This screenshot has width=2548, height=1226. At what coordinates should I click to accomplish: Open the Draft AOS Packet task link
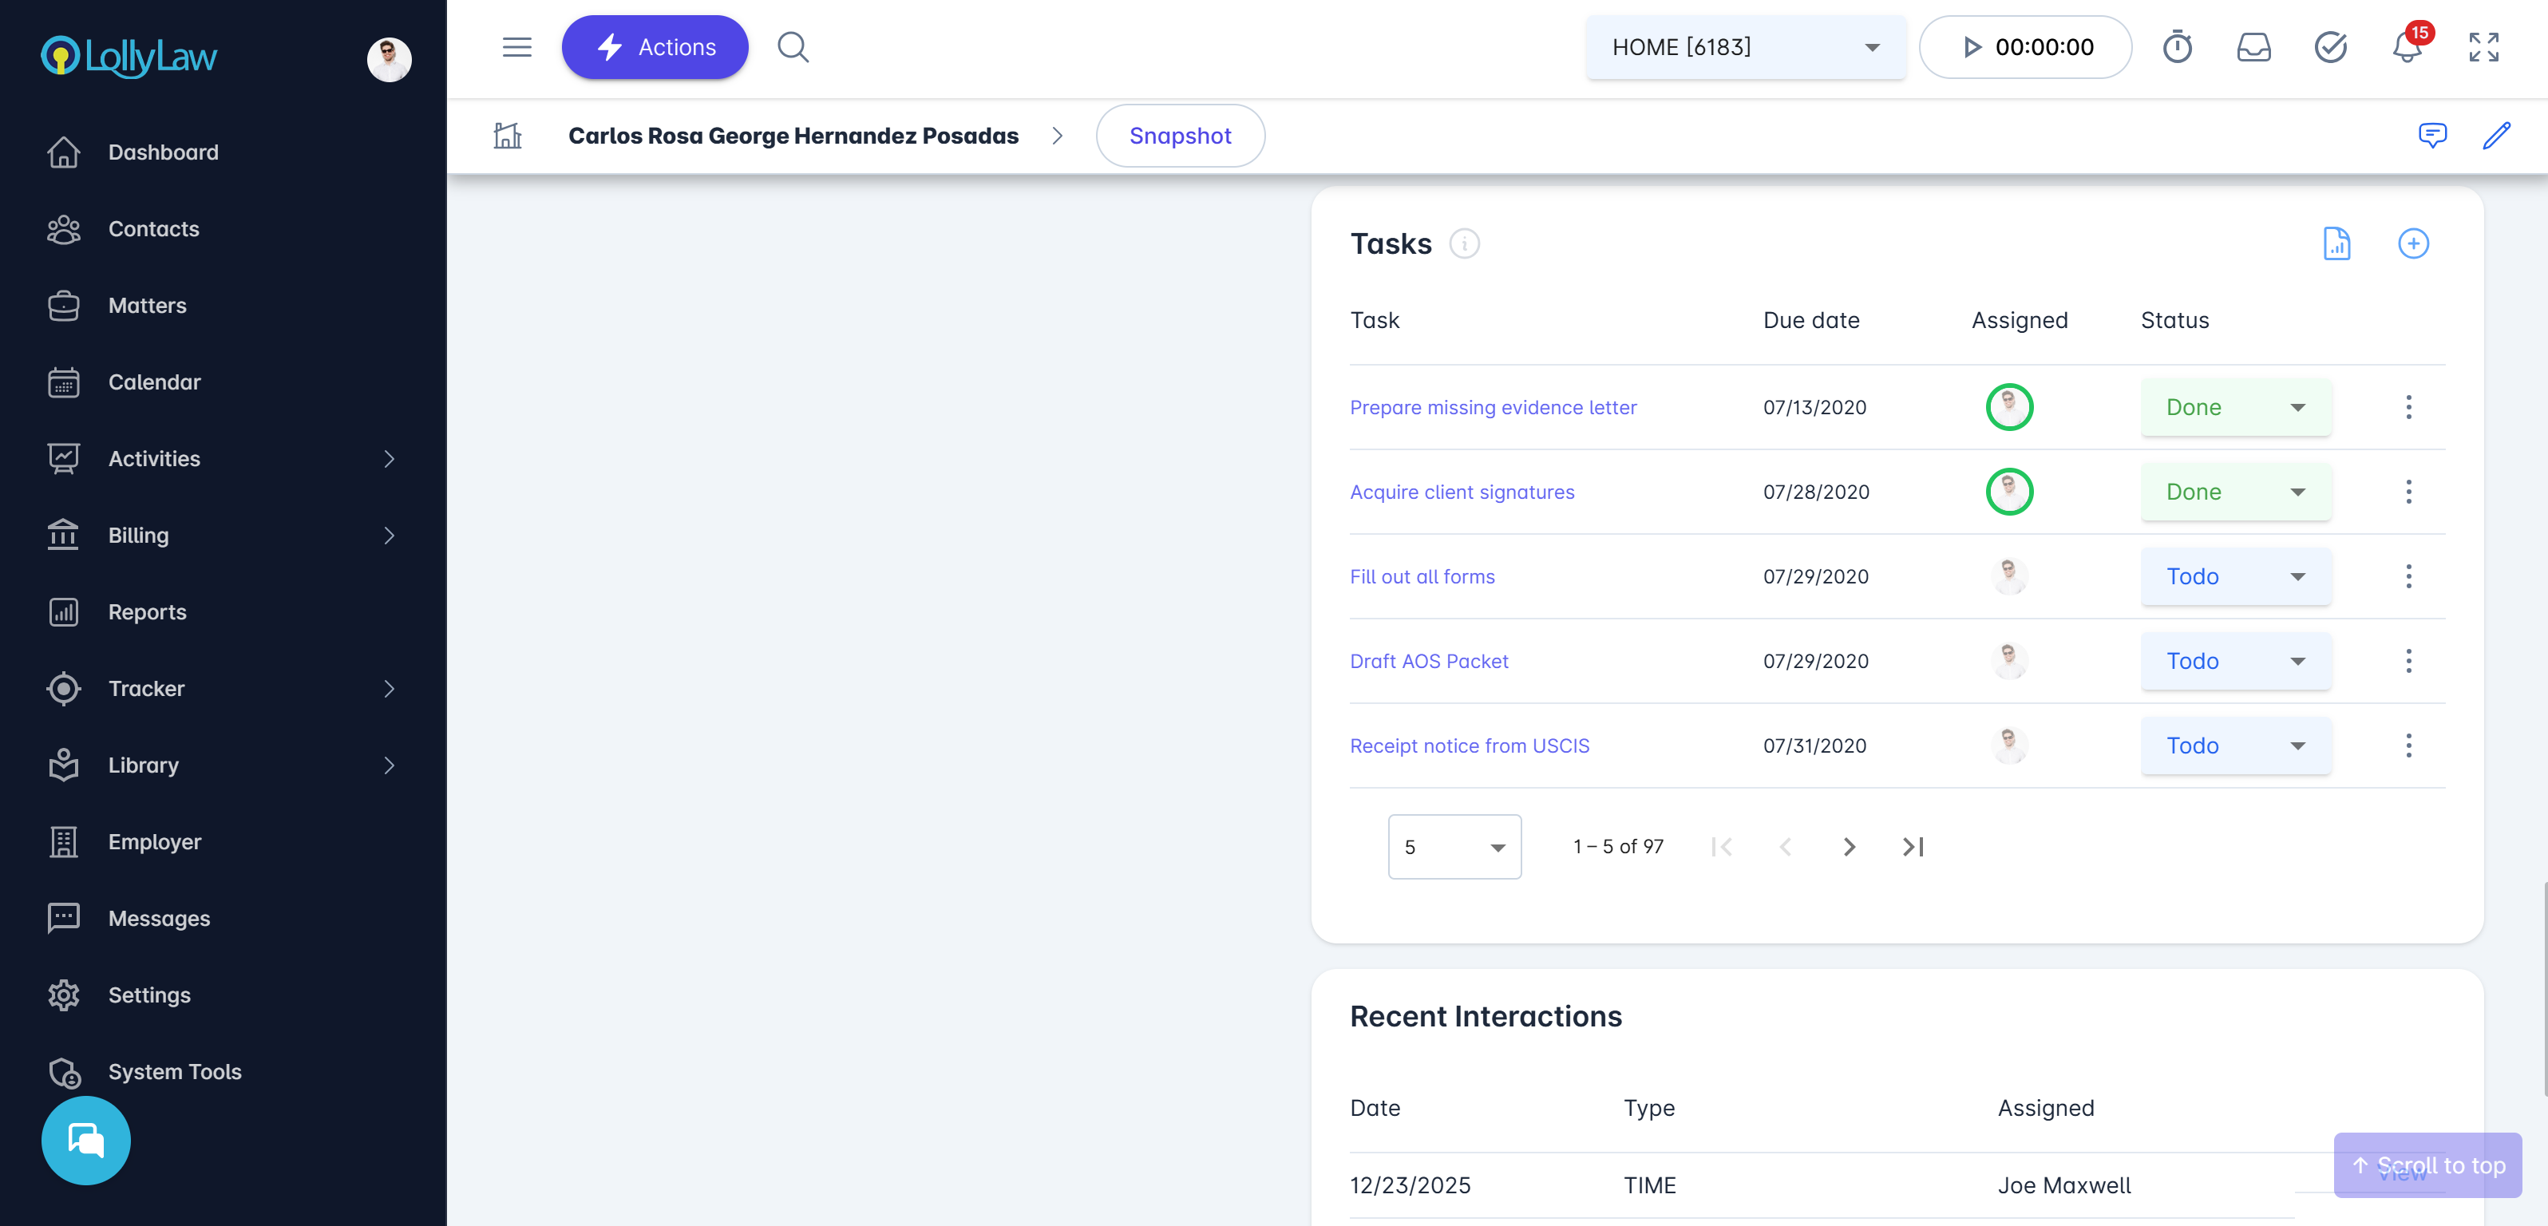[x=1428, y=660]
